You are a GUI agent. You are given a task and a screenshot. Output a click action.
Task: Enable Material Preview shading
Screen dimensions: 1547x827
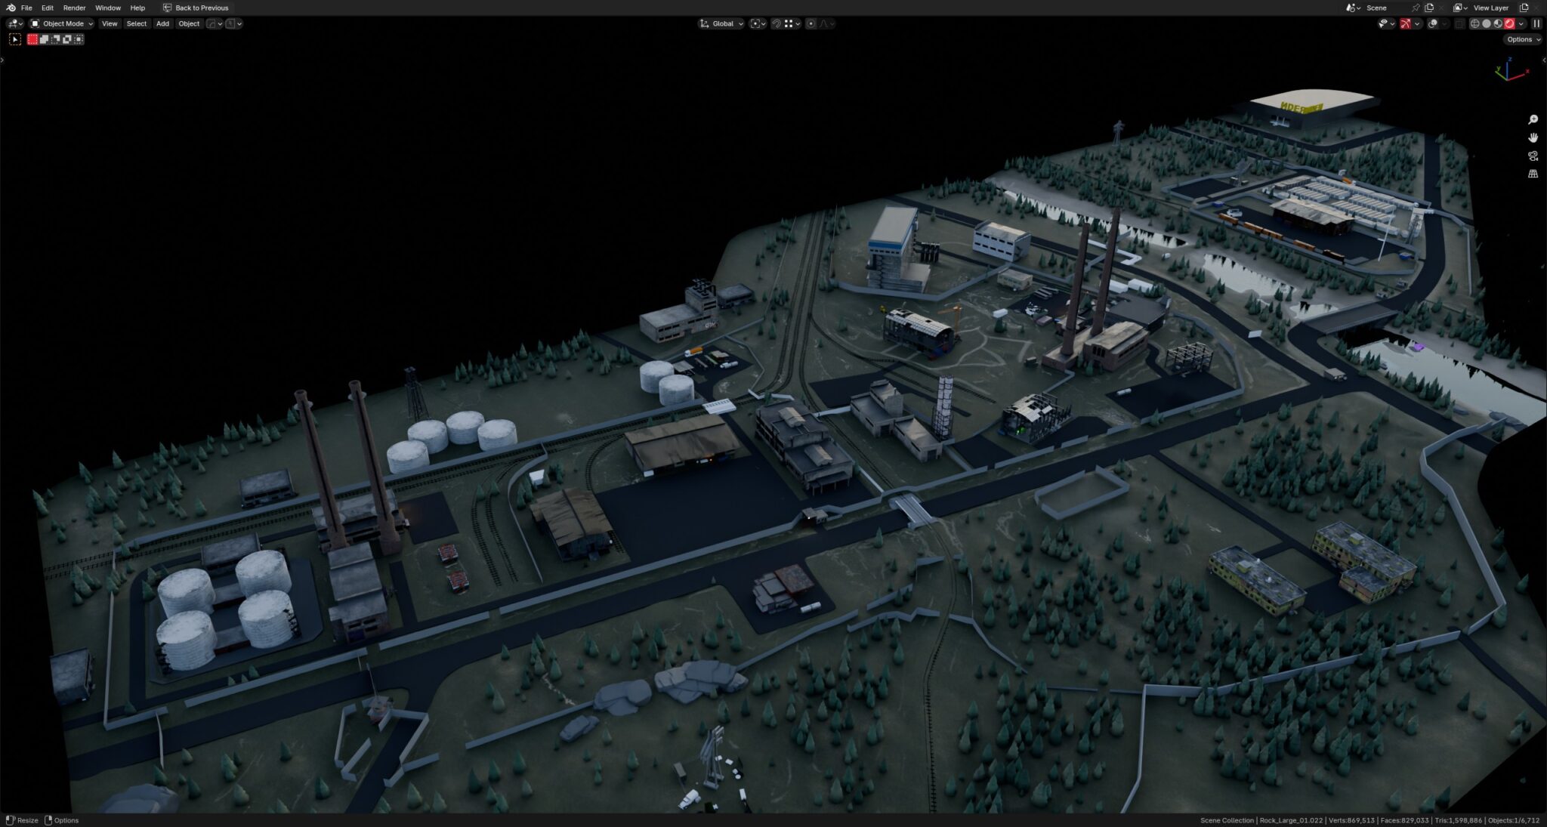pos(1498,23)
